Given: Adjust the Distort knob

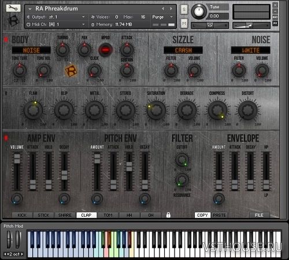Looking at the screenshot, I should click(x=248, y=110).
